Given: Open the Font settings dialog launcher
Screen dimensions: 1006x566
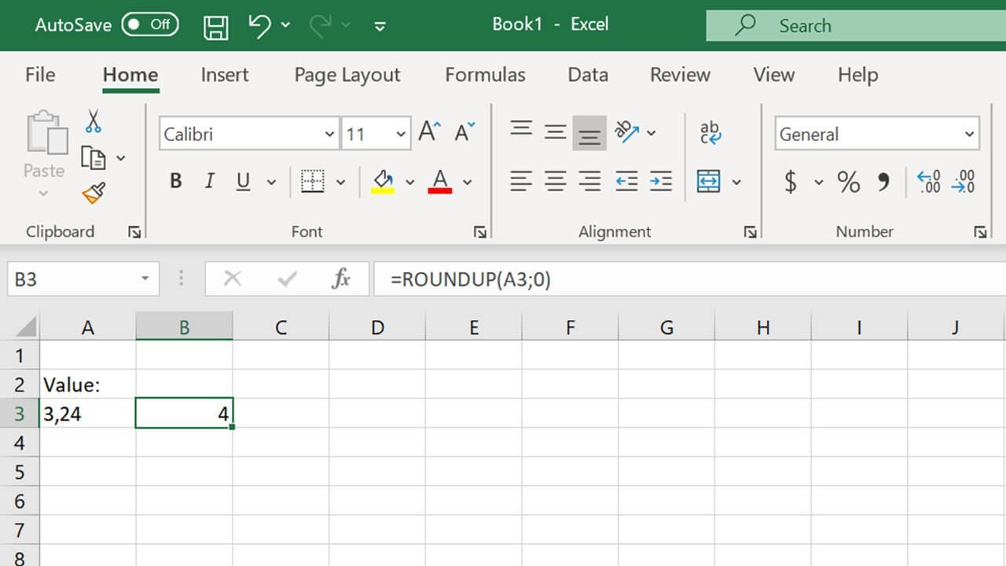Looking at the screenshot, I should point(479,232).
